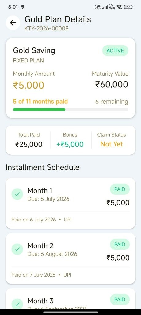The image size is (141, 315).
Task: Tap the battery indicator icon
Action: (128, 7)
